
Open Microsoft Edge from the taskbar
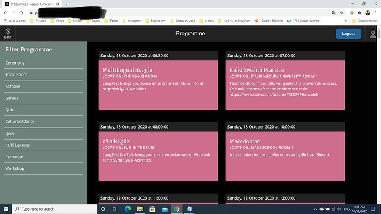point(128,209)
